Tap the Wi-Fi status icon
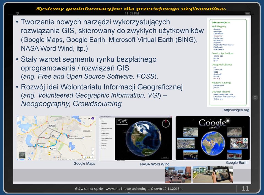The image size is (264, 195). click(x=18, y=13)
